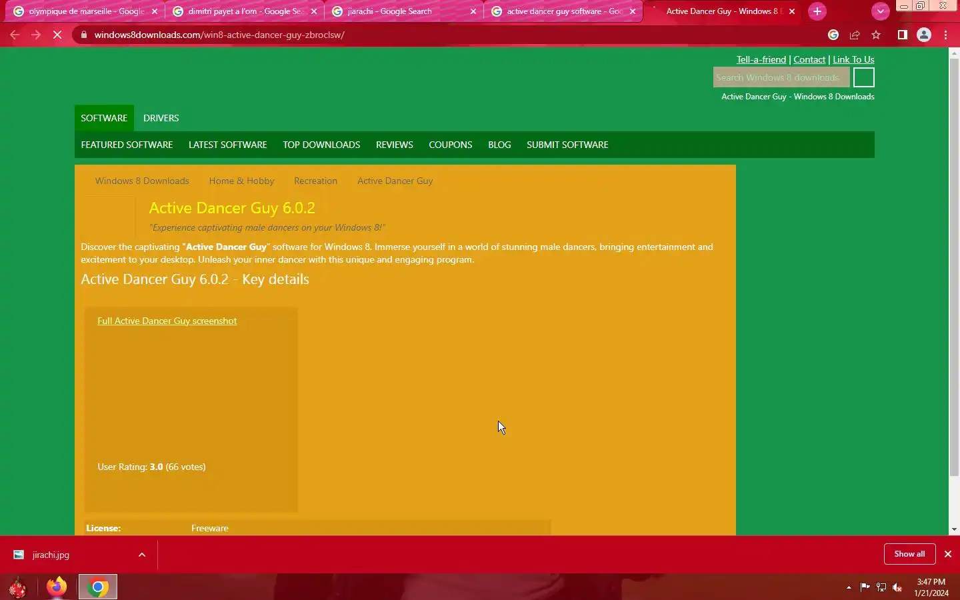Open COUPONS menu item
The height and width of the screenshot is (600, 960).
(x=451, y=145)
